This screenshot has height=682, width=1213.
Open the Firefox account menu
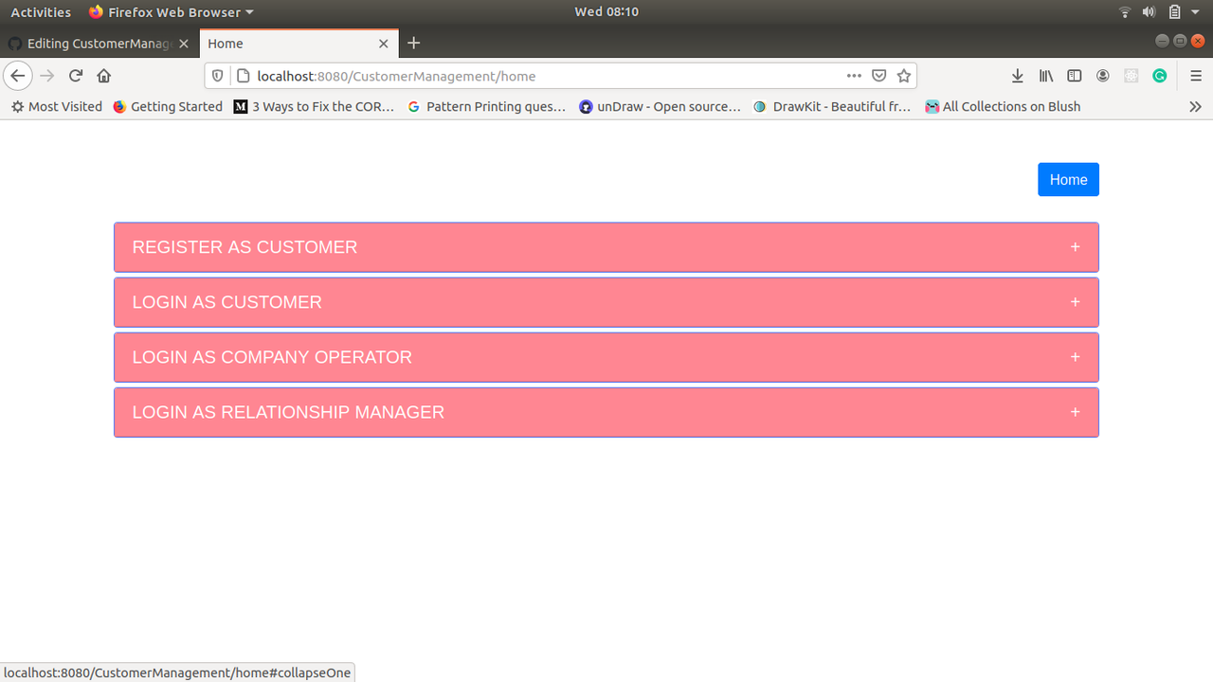[1102, 76]
